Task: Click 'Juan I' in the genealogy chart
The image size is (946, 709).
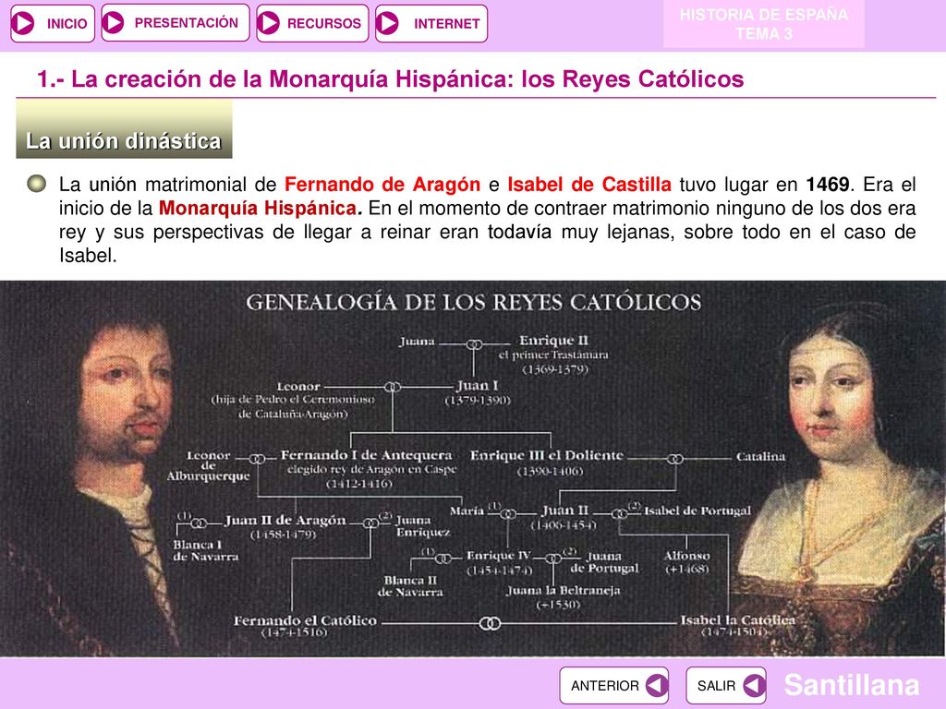Action: pyautogui.click(x=478, y=385)
